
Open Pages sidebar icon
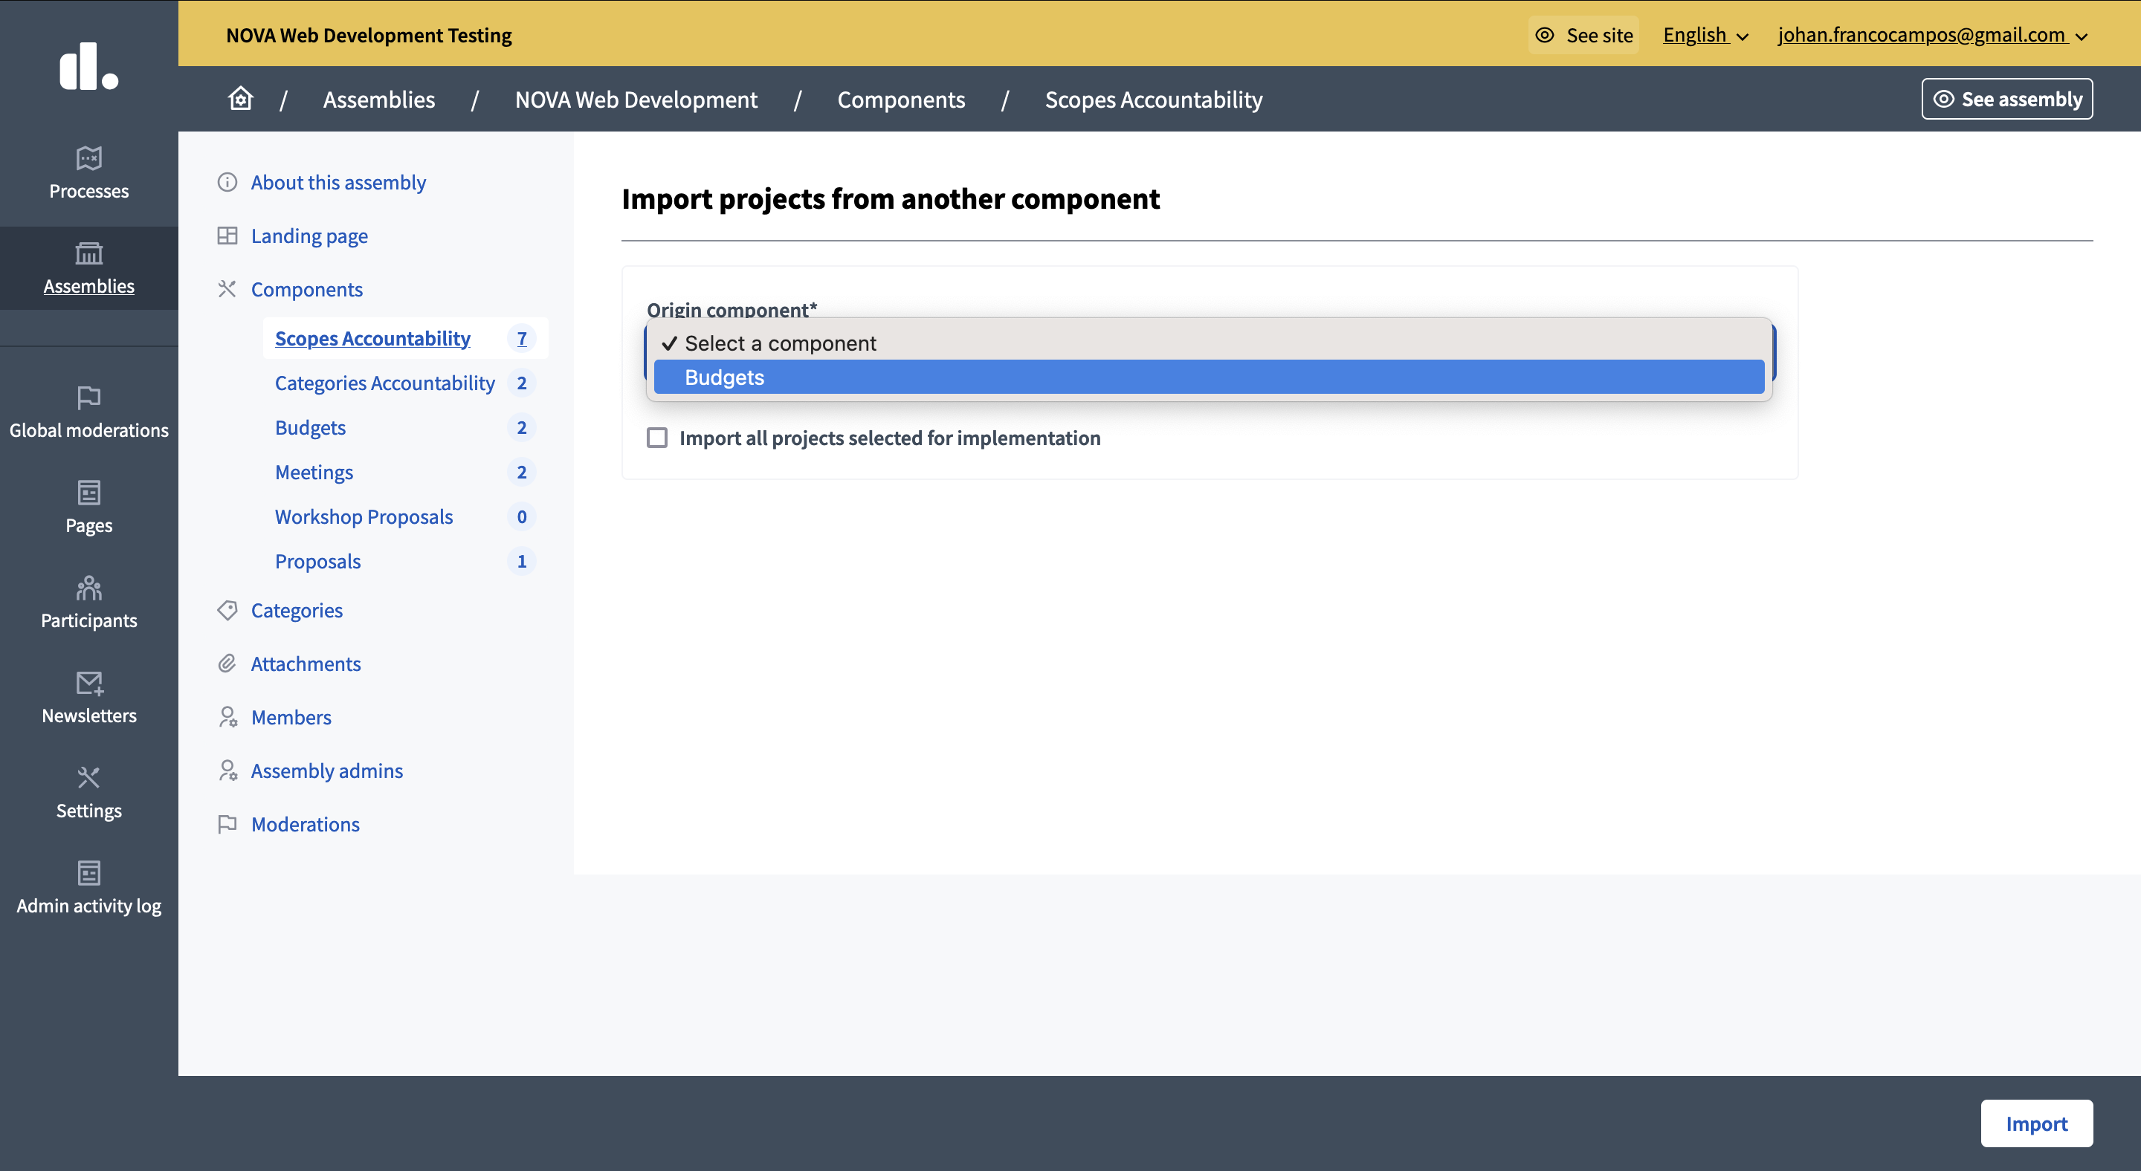(89, 493)
